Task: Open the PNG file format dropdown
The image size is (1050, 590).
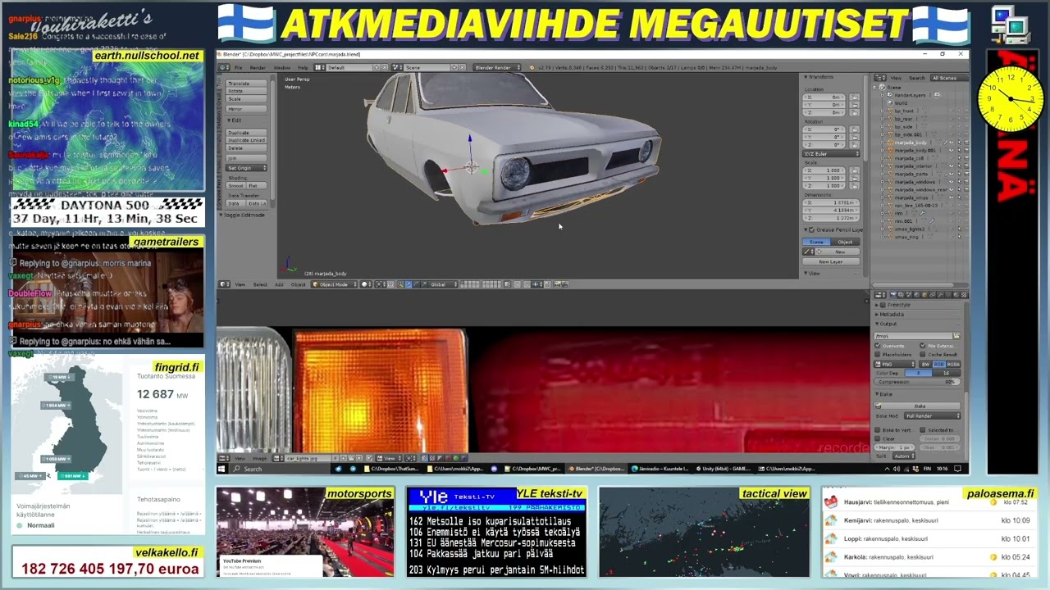Action: pyautogui.click(x=895, y=364)
